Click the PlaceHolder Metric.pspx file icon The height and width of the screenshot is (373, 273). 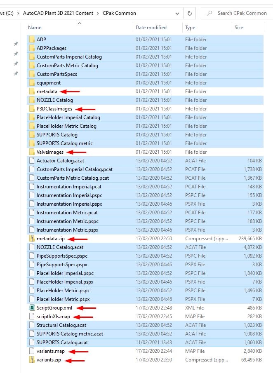point(32,299)
